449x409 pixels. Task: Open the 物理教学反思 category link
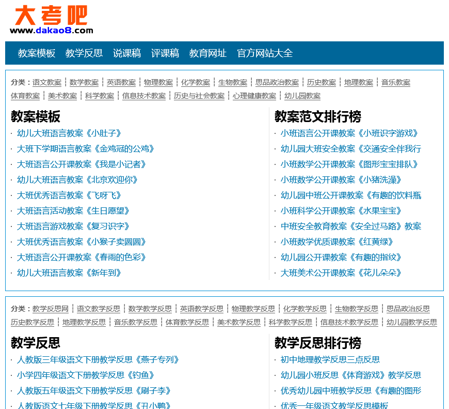(253, 309)
